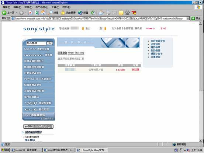The image size is (204, 153).
Task: Click the logout link in the header
Action: click(88, 28)
